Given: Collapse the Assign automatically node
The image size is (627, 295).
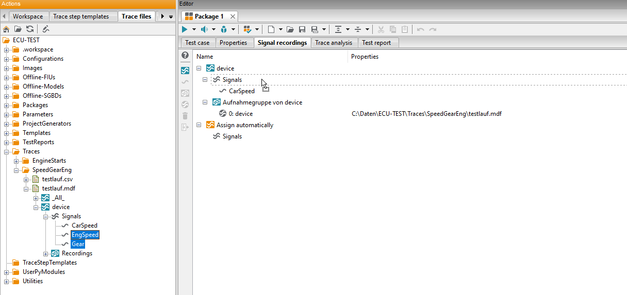Looking at the screenshot, I should tap(199, 125).
